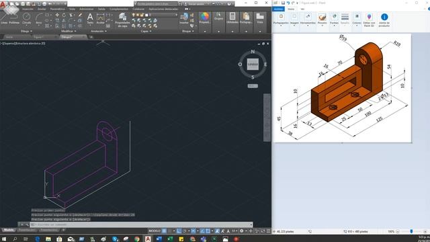The height and width of the screenshot is (242, 430).
Task: Click Paint's save icon in title bar
Action: [x=283, y=3]
